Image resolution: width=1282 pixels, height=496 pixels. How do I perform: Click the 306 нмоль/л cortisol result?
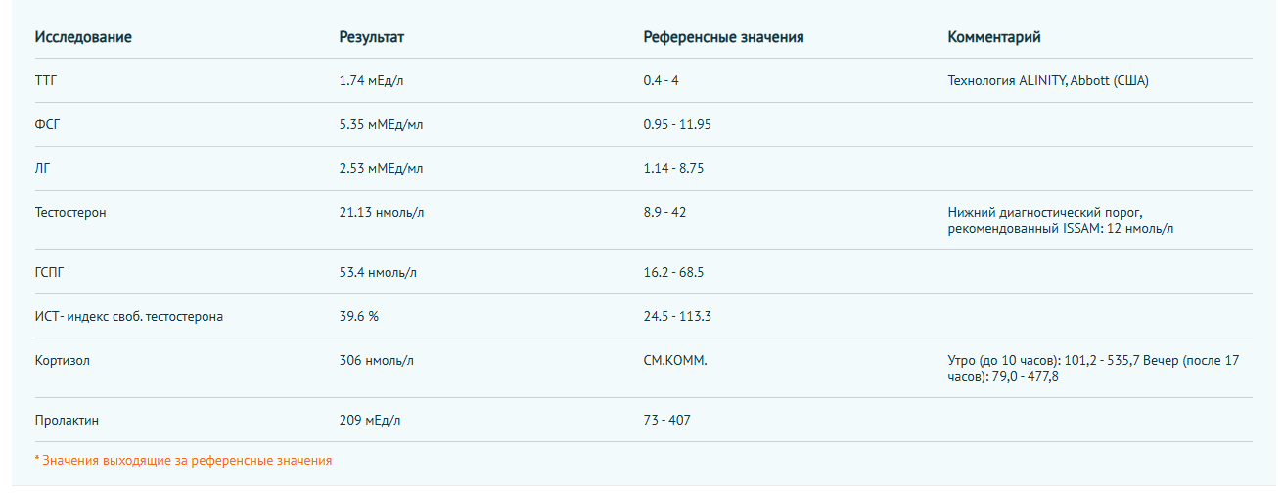377,360
